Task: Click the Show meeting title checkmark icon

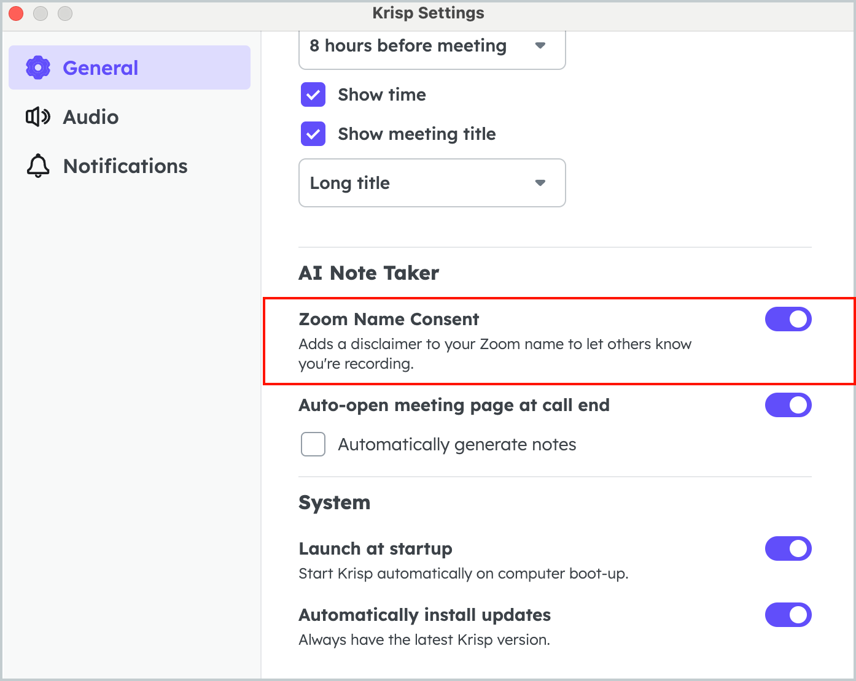Action: (x=313, y=134)
